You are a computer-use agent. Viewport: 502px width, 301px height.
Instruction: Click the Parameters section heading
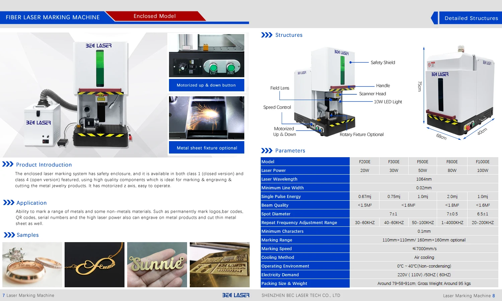click(x=290, y=151)
